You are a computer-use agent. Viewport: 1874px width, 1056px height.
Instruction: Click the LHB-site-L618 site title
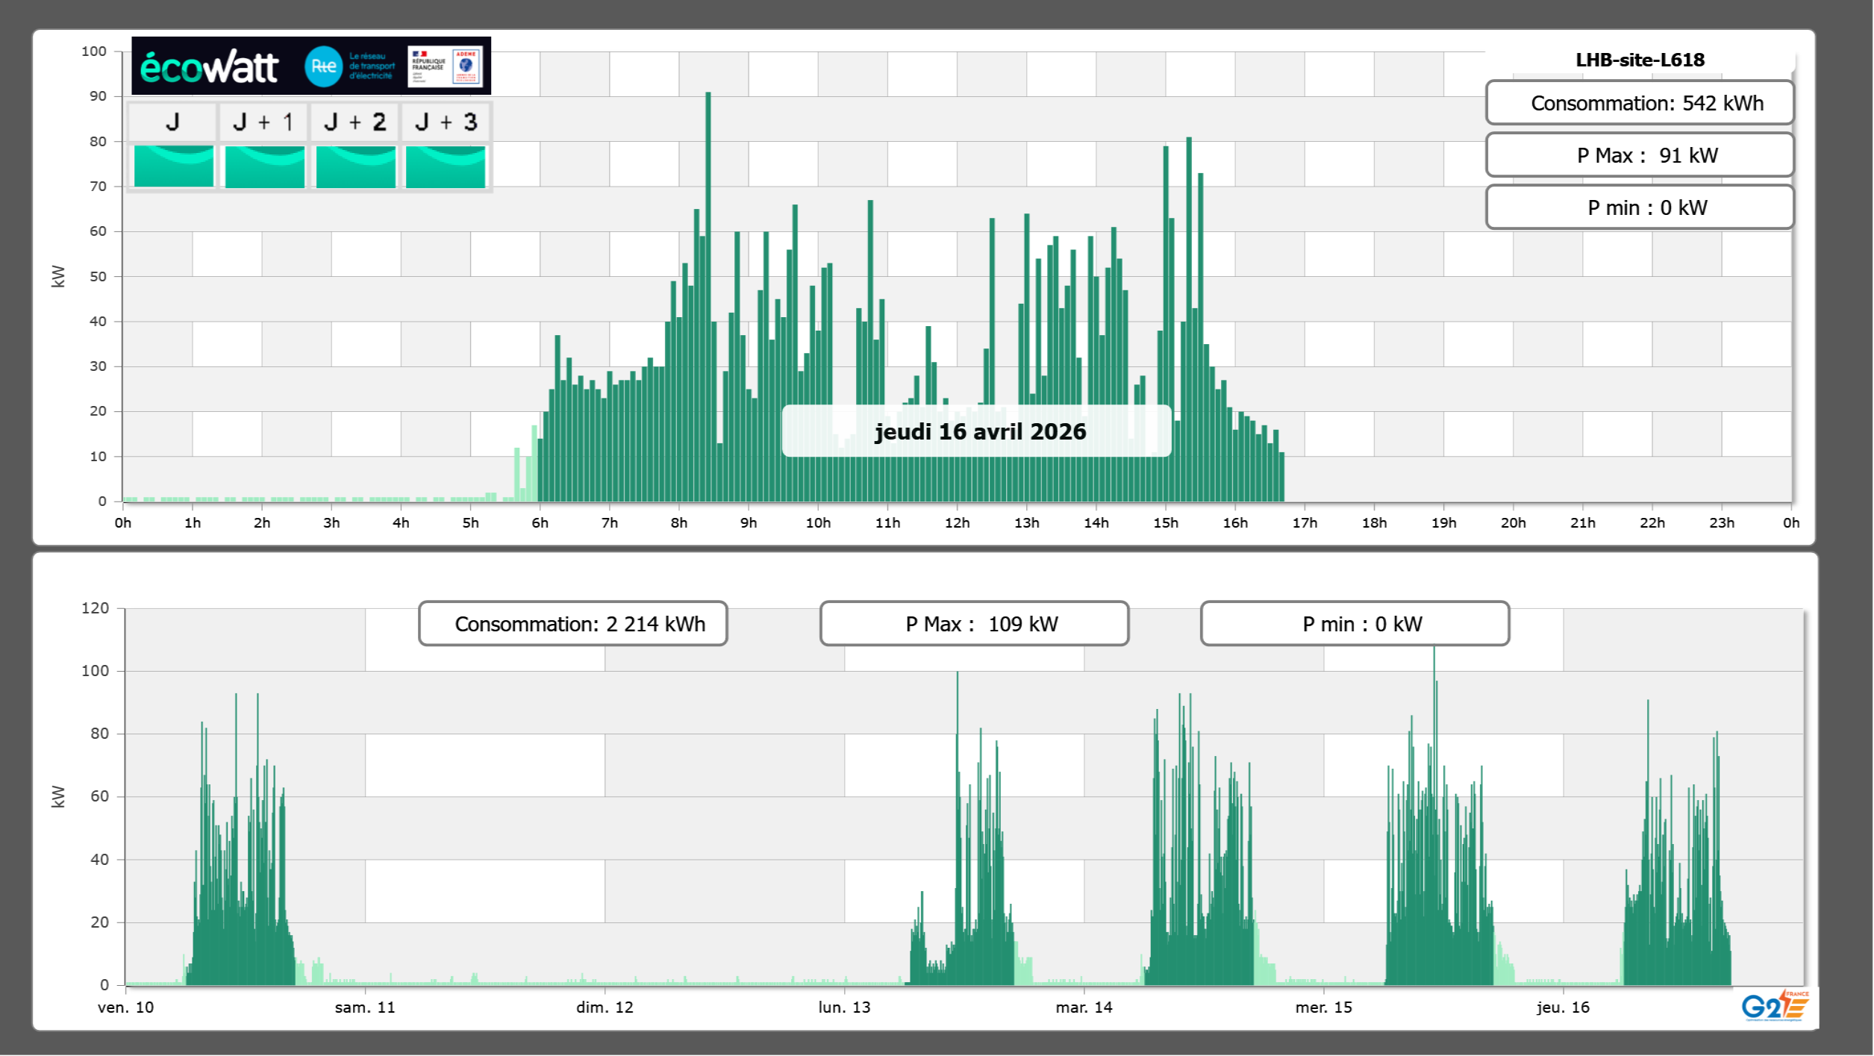click(1639, 60)
